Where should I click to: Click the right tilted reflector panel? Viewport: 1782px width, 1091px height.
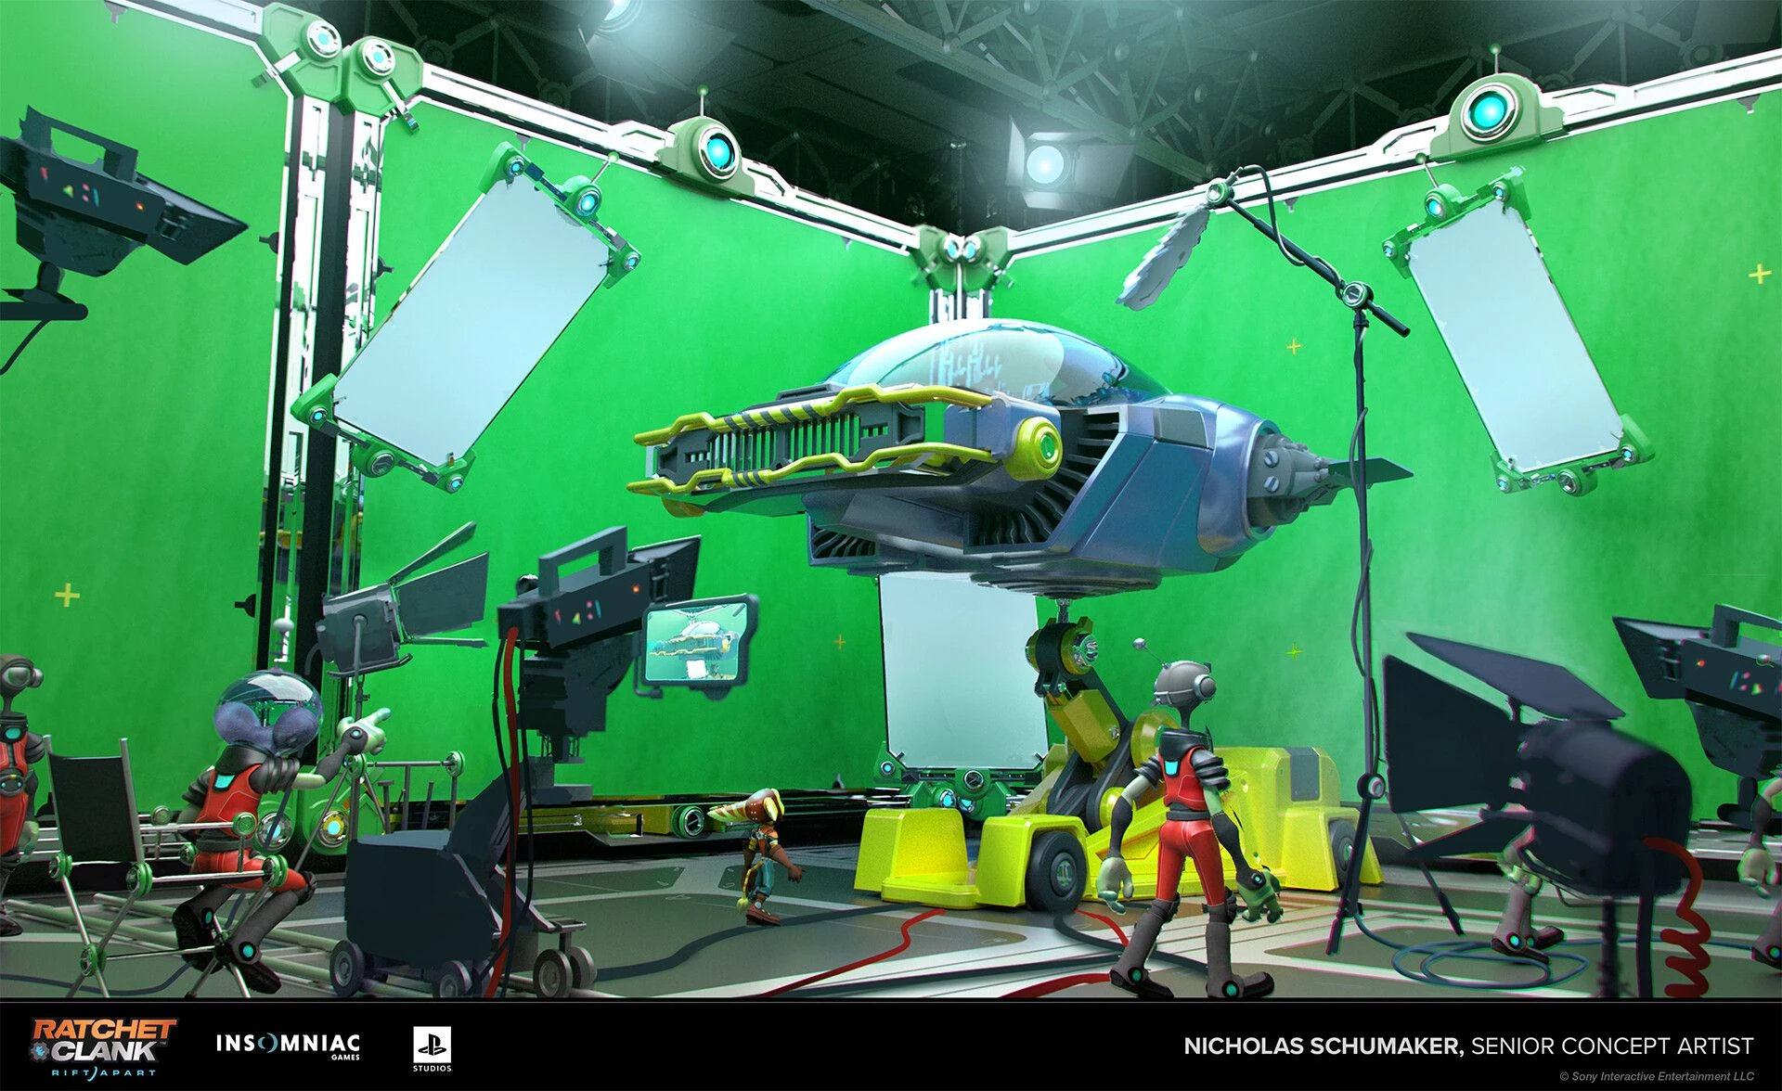[1513, 339]
